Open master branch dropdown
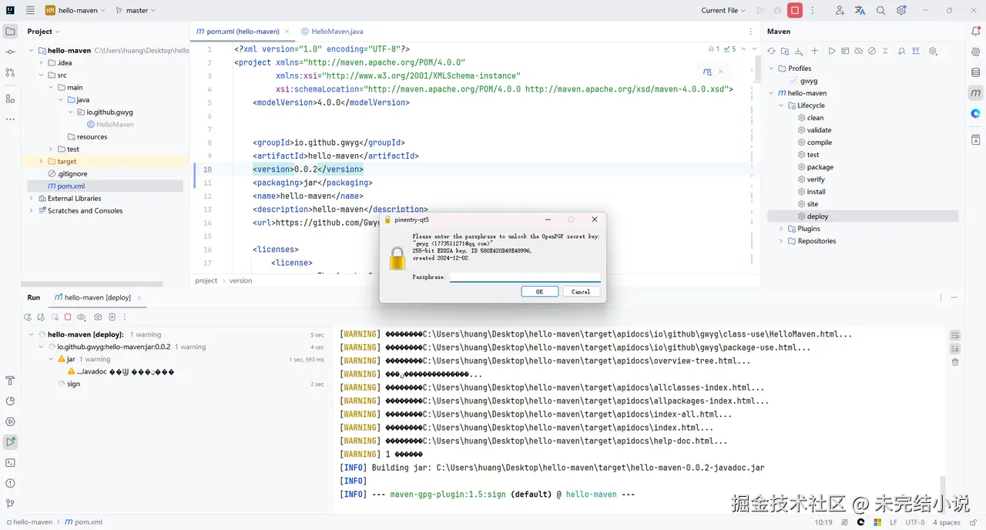 click(x=136, y=10)
